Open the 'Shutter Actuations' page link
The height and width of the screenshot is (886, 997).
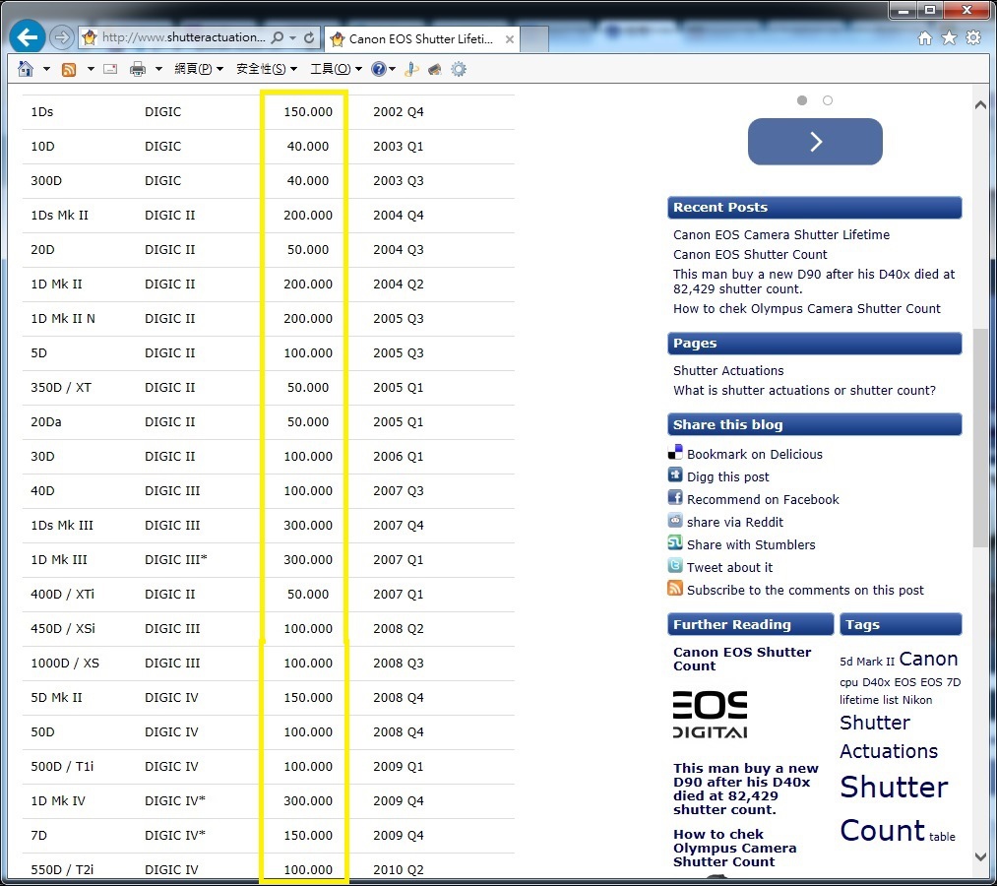click(x=728, y=370)
